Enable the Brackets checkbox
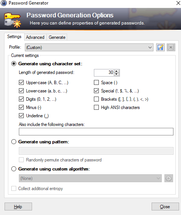Screen dimensions: 181x215 tap(96, 99)
